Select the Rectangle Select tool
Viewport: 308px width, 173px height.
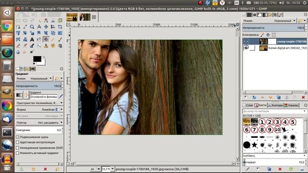[x=18, y=20]
